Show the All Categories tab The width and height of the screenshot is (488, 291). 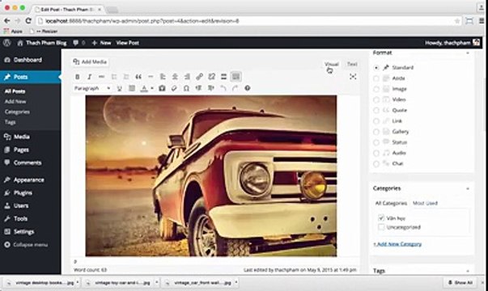[391, 204]
